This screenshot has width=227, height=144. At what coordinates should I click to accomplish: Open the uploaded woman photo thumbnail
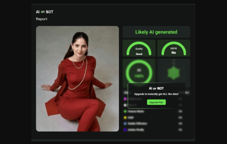(x=77, y=79)
